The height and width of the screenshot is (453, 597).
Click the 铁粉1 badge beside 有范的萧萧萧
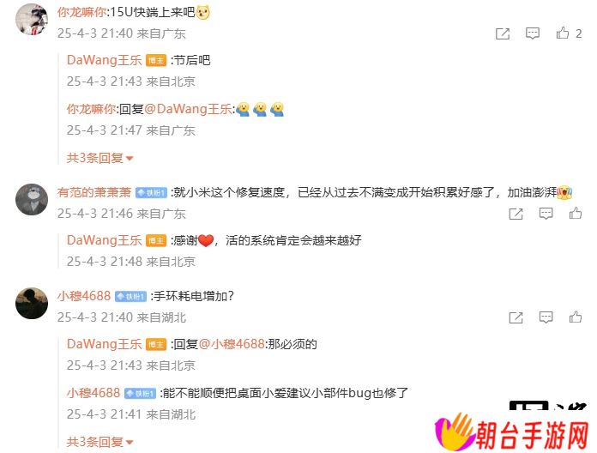[151, 193]
